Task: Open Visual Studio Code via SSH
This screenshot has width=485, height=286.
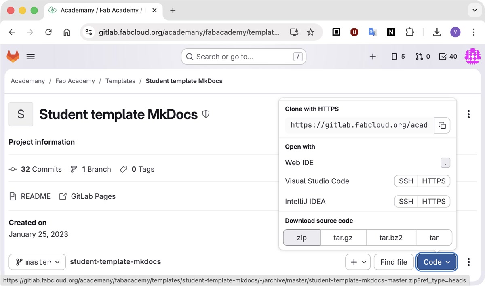Action: tap(406, 181)
